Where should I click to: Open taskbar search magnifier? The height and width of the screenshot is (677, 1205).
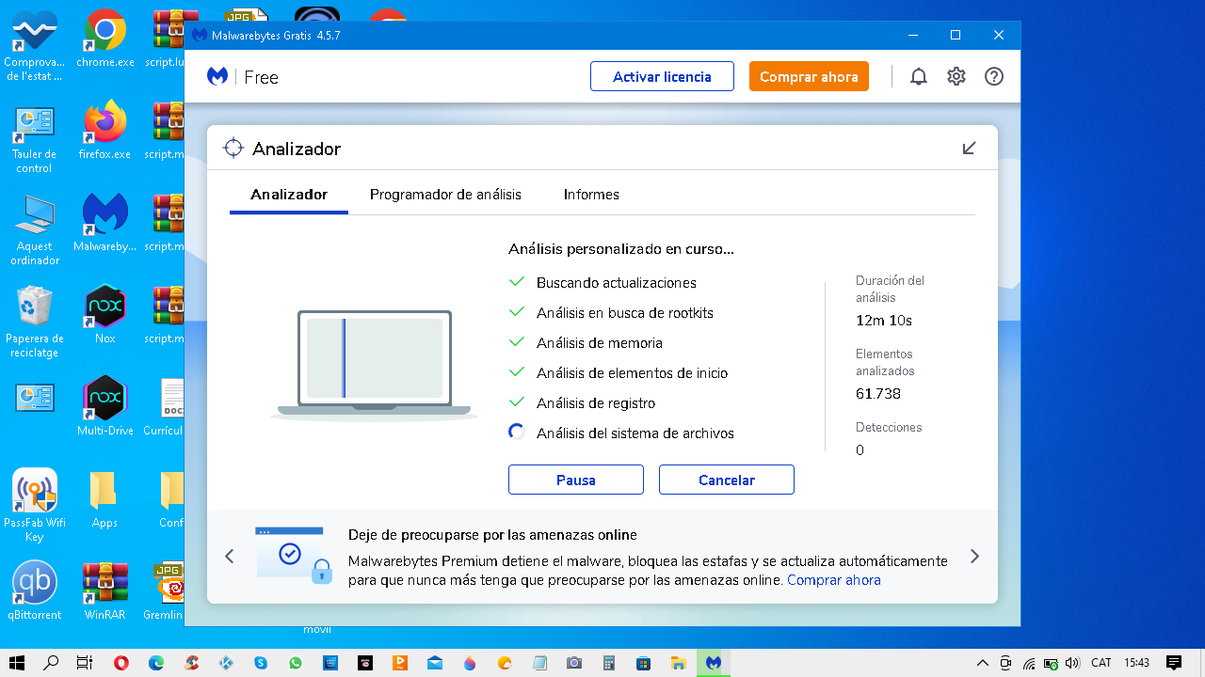tap(51, 663)
